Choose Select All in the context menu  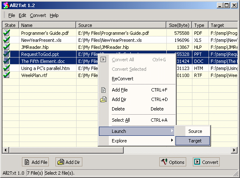[x=121, y=120]
